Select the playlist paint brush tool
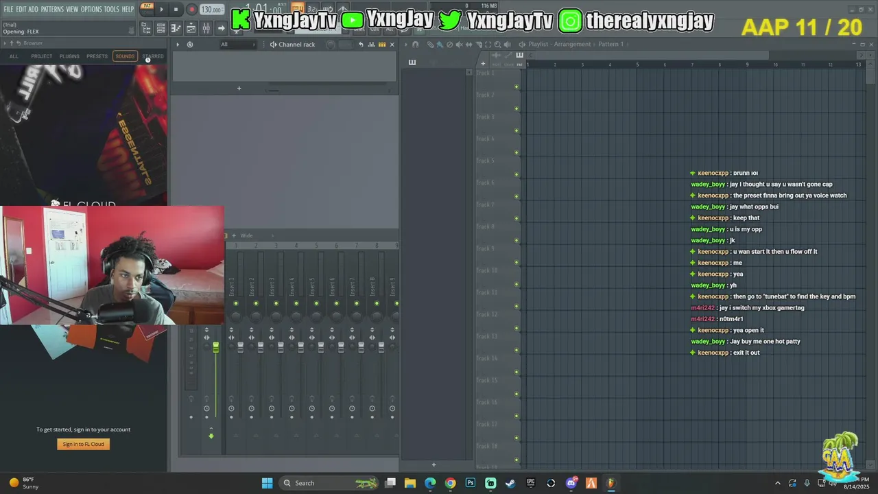The width and height of the screenshot is (878, 494). tap(440, 45)
